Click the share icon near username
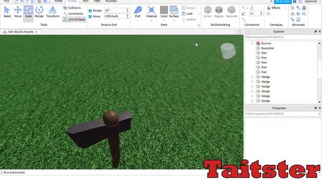This screenshot has height=181, width=322. point(300,2)
